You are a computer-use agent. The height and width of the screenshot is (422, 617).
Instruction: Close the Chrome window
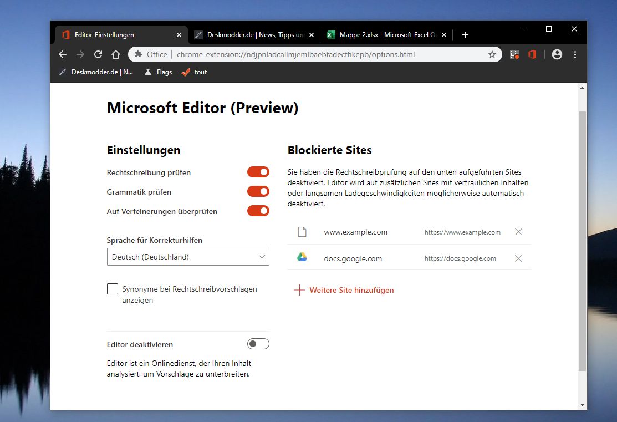click(574, 29)
